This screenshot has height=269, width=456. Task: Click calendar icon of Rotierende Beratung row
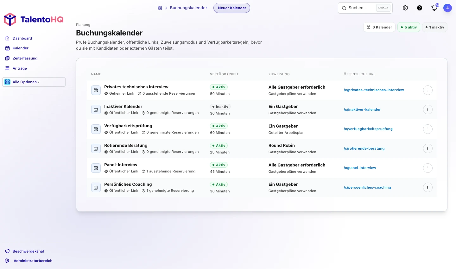pos(96,149)
